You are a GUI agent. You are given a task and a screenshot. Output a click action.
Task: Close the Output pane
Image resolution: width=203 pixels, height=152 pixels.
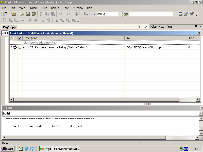[x=201, y=107]
